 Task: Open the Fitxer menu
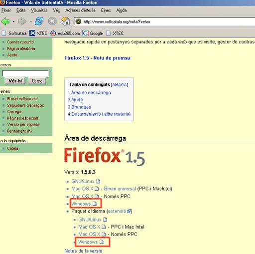(x=6, y=10)
